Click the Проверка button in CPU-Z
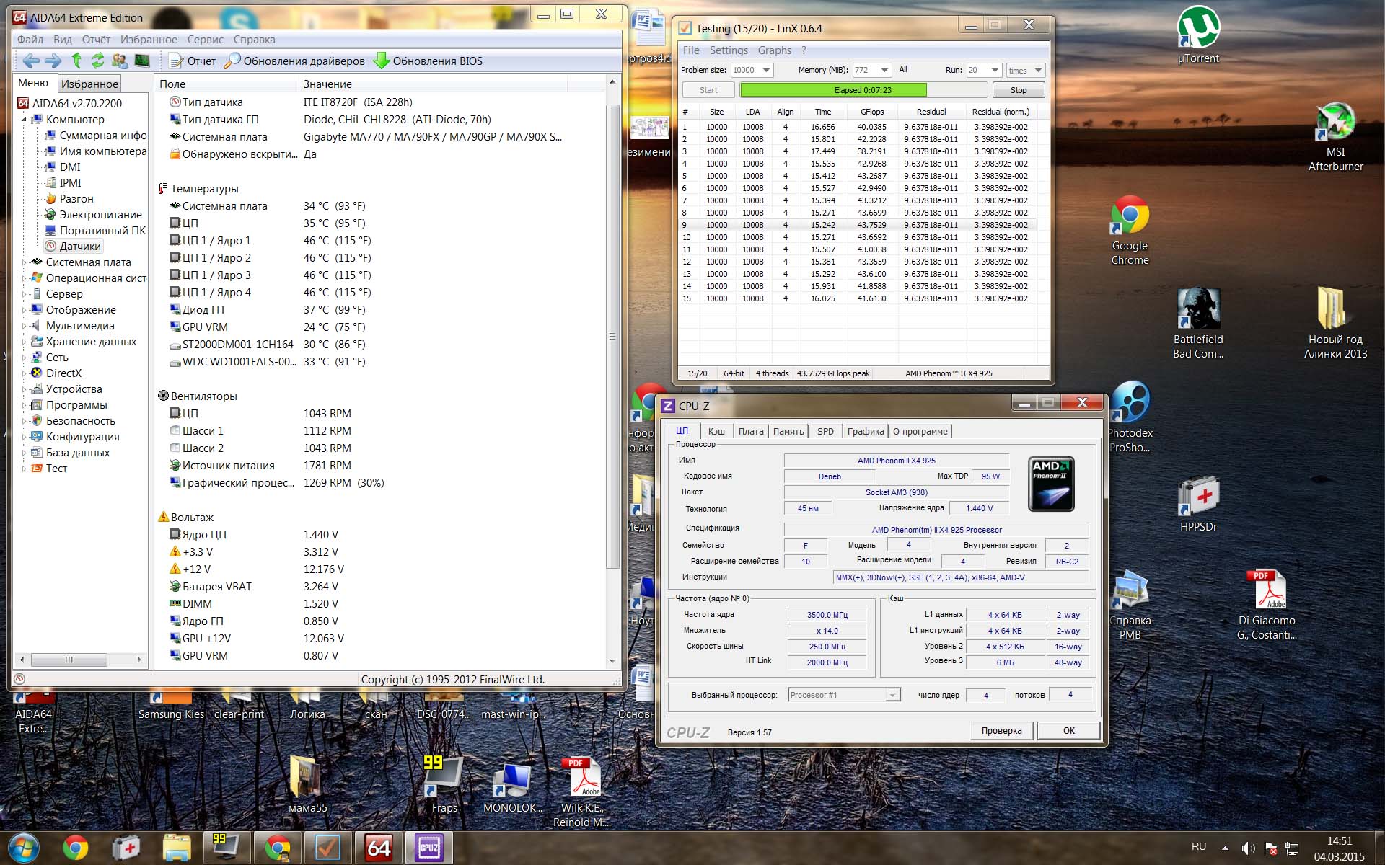Screen dimensions: 1385x865 click(1001, 730)
